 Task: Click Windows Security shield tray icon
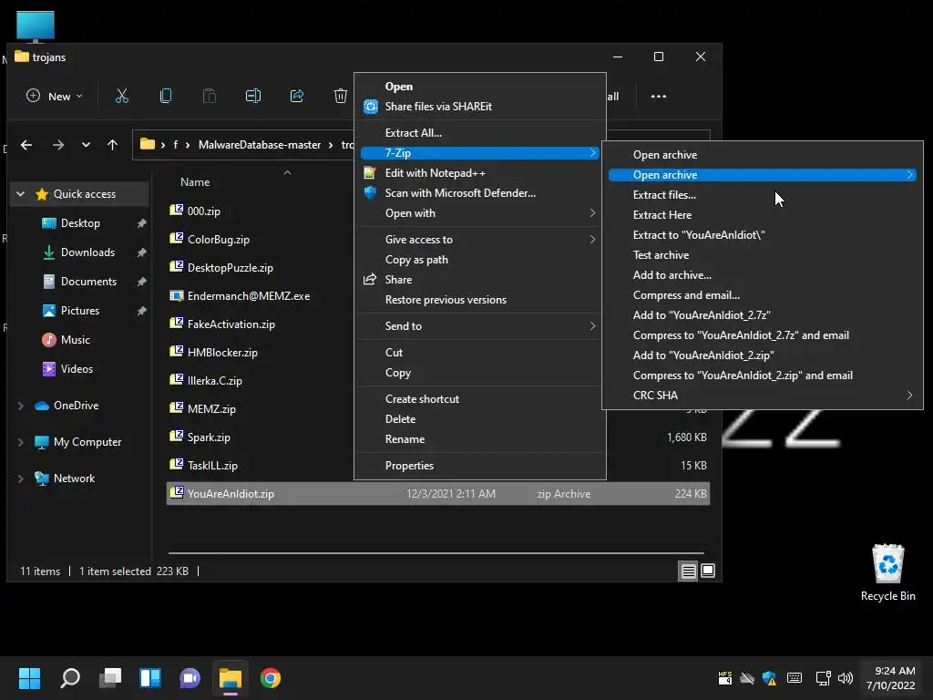[769, 678]
